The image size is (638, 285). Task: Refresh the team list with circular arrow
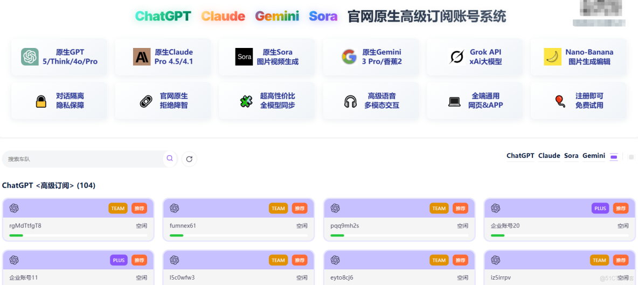tap(189, 159)
